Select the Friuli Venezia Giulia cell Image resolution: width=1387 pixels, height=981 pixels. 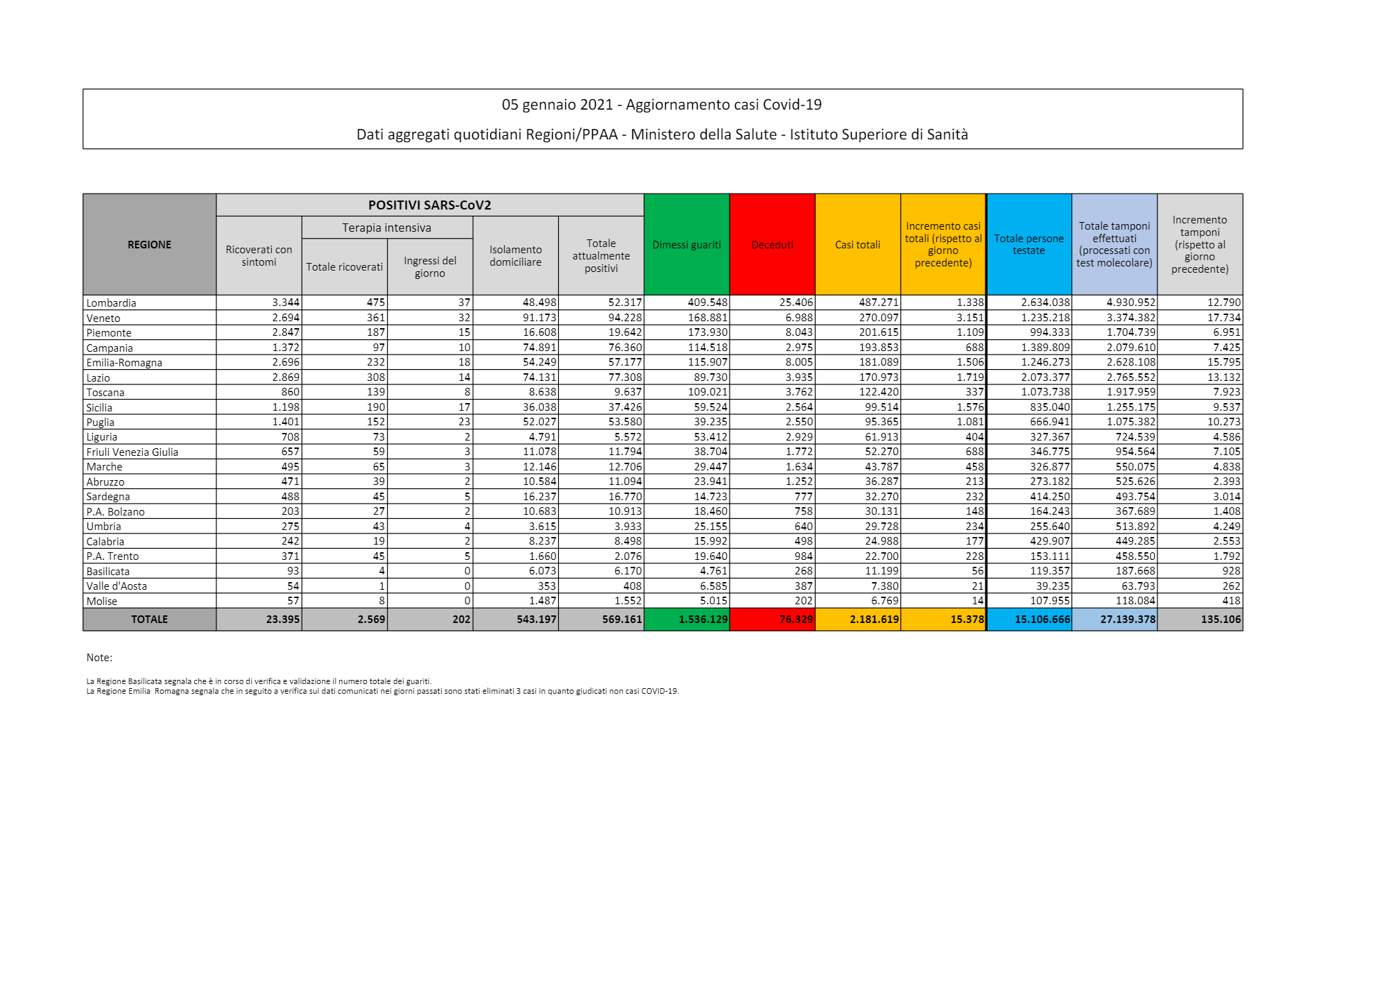point(132,452)
